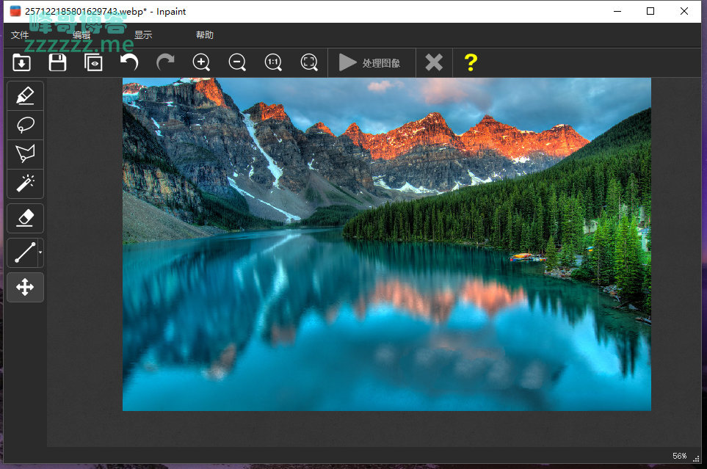Open help via the yellow question mark
The image size is (707, 469).
click(x=471, y=63)
